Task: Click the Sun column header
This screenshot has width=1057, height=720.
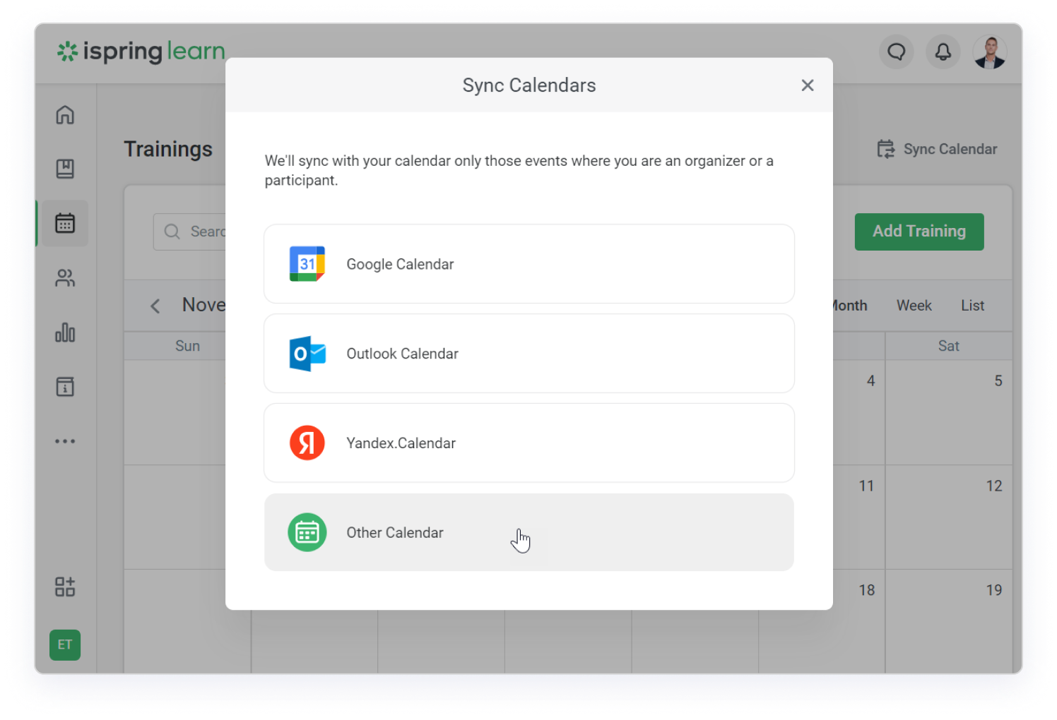Action: 188,346
